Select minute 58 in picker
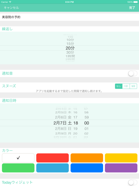139x186 pixels. 86,112
